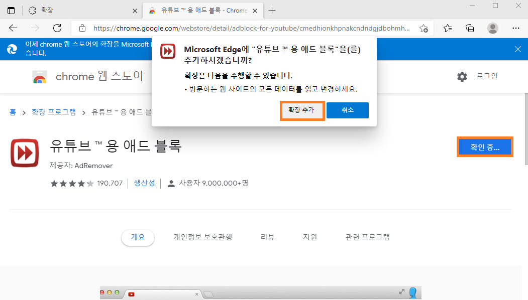This screenshot has width=528, height=300.
Task: Open the 관련 프로그램 tab
Action: (x=367, y=237)
